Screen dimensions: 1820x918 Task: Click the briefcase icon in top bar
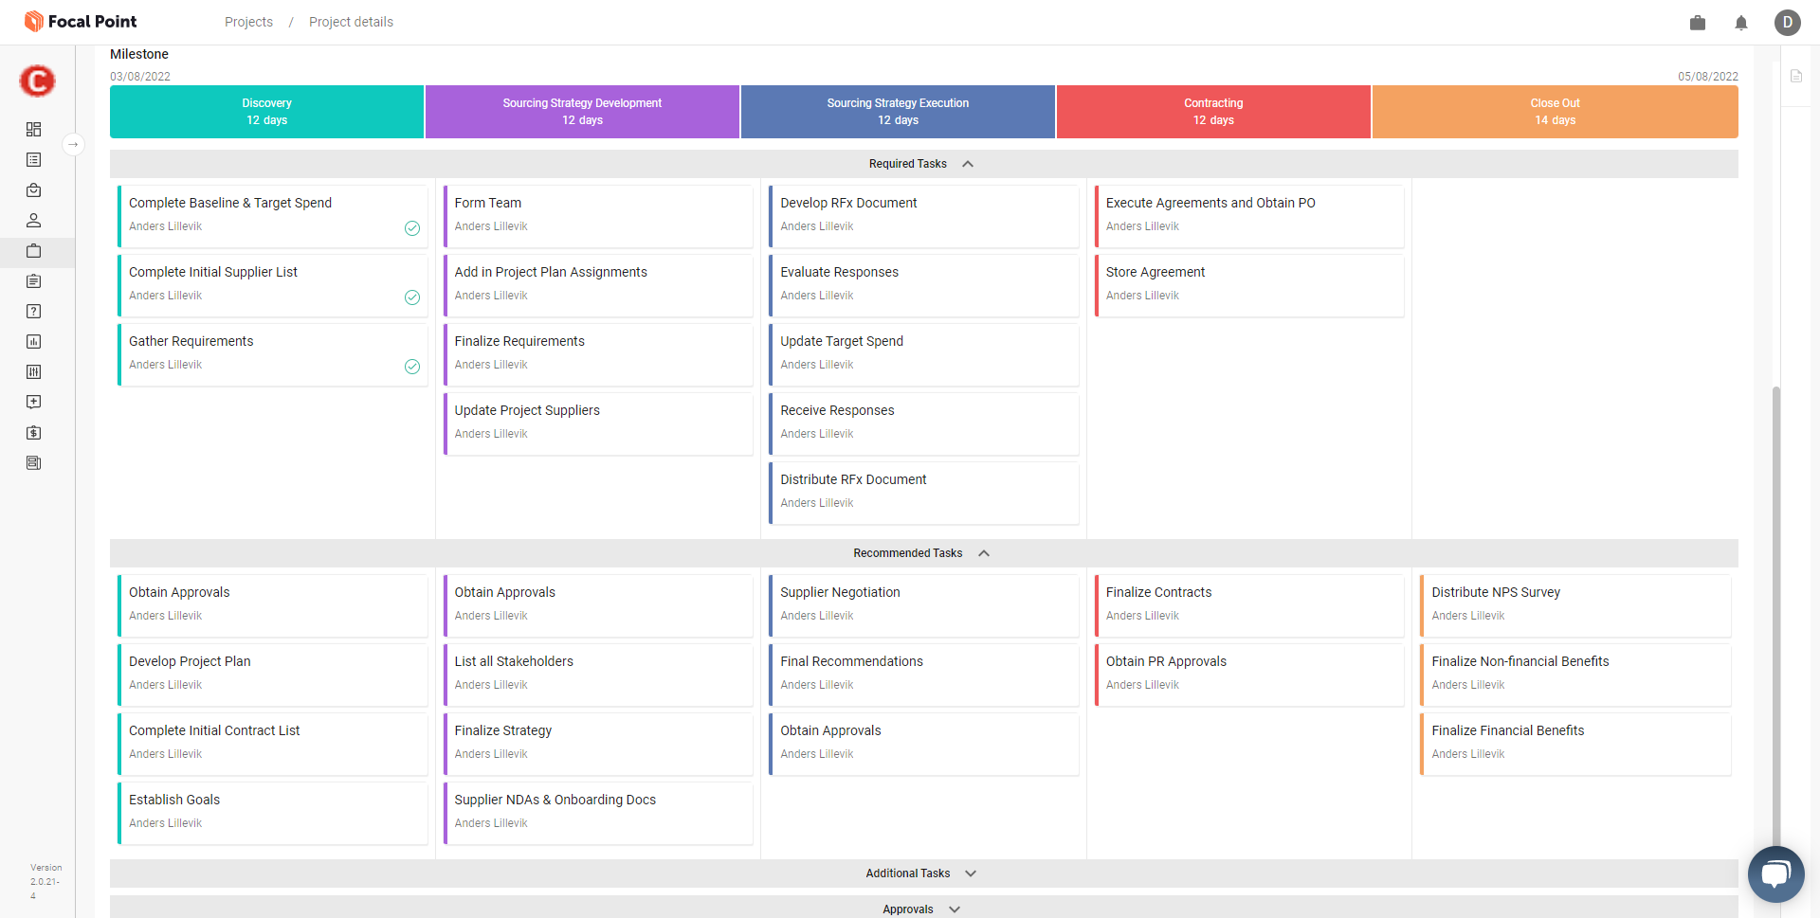(x=1698, y=23)
